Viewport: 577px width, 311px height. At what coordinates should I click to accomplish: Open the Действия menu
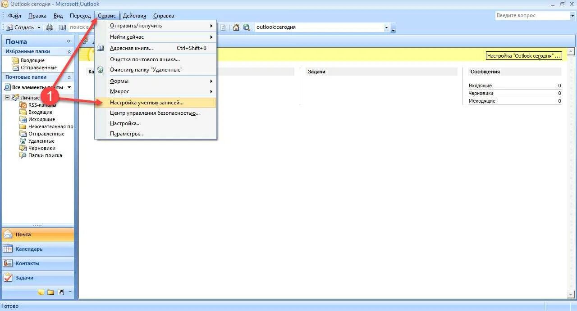[134, 16]
